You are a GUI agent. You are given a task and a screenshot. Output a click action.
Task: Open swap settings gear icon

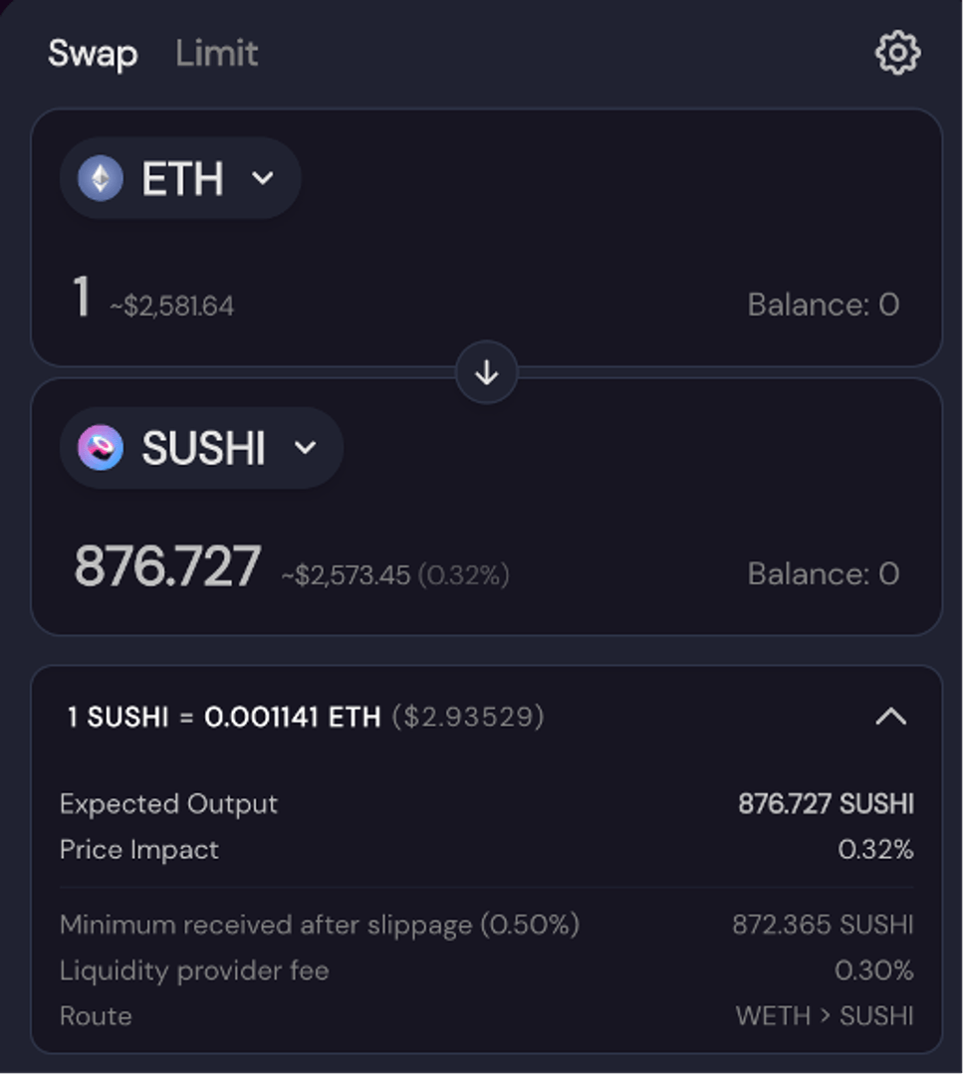click(897, 53)
